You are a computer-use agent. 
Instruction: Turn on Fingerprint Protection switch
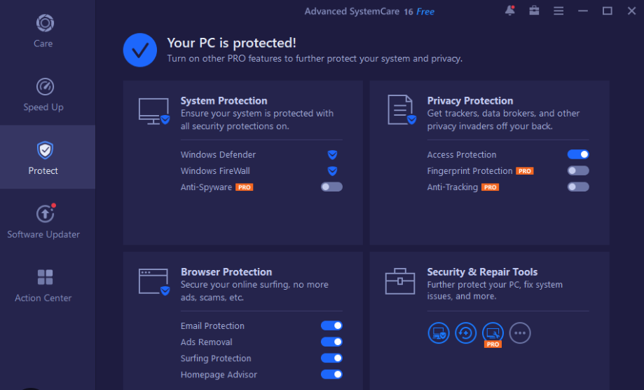(x=578, y=170)
